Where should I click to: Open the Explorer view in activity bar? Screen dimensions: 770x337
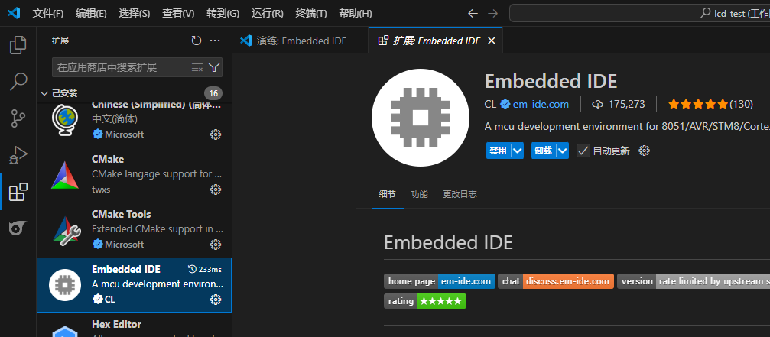(x=18, y=45)
